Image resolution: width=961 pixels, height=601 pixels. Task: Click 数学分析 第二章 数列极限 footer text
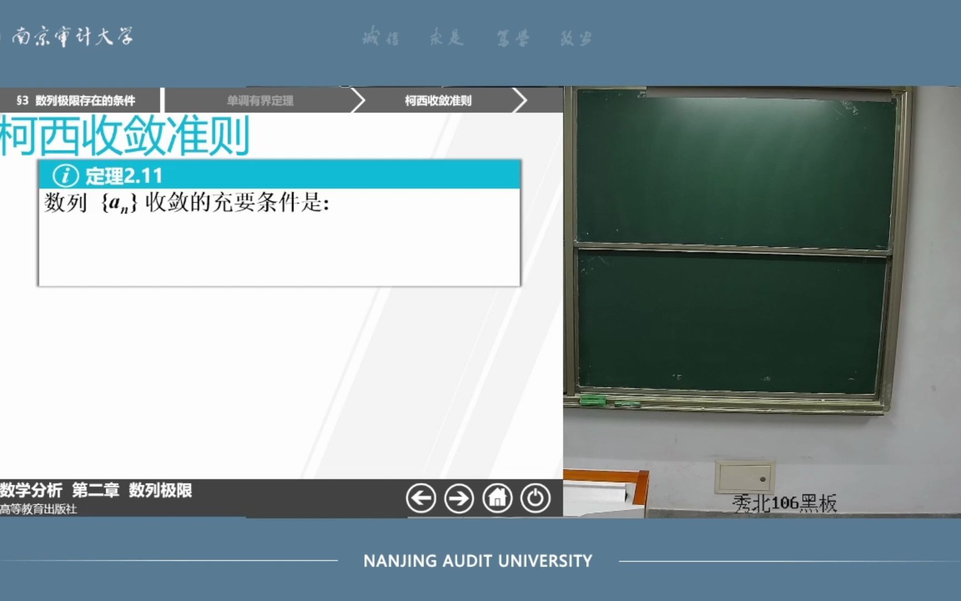(96, 490)
